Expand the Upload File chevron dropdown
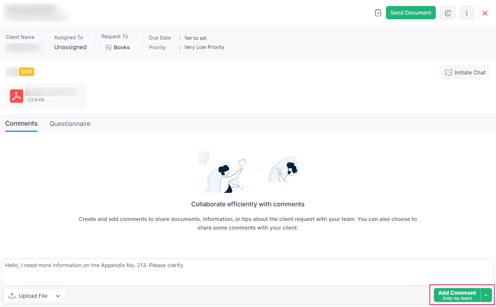 [58, 296]
